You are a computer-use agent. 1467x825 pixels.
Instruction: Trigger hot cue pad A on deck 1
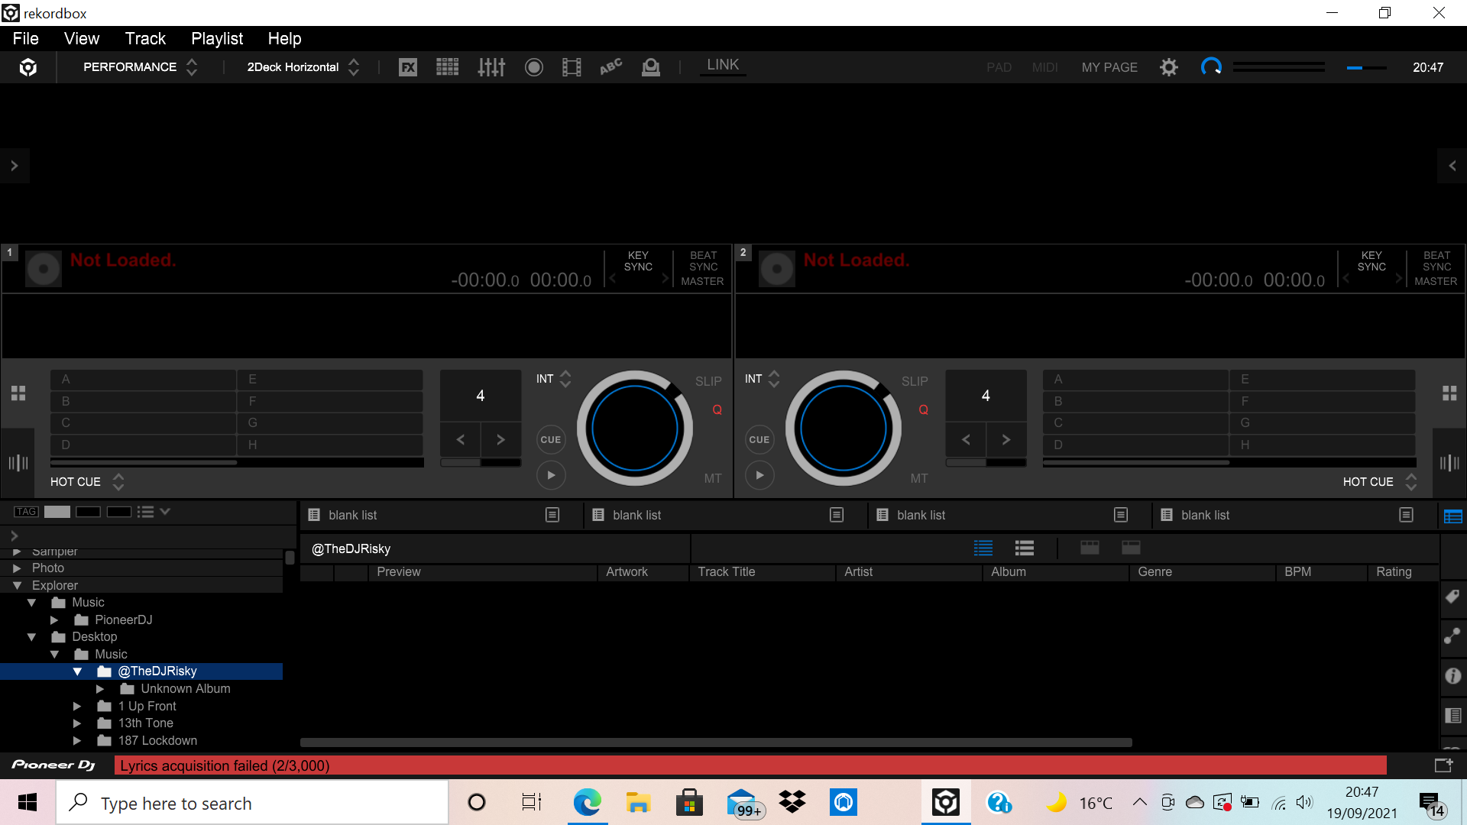143,380
